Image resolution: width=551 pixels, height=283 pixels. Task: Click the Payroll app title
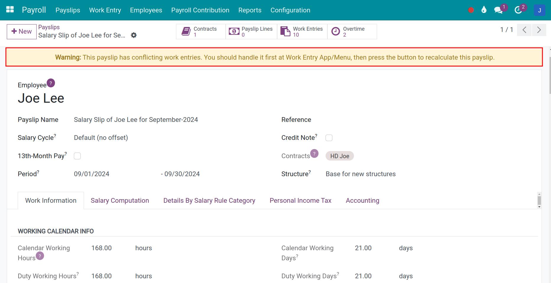pyautogui.click(x=34, y=10)
